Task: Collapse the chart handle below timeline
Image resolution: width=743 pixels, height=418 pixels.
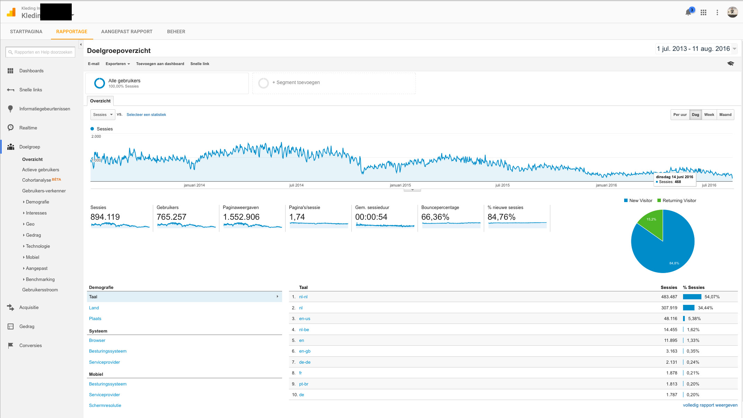Action: coord(412,190)
